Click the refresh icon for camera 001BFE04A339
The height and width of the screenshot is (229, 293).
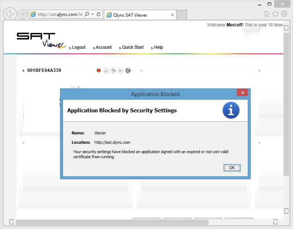coord(128,71)
